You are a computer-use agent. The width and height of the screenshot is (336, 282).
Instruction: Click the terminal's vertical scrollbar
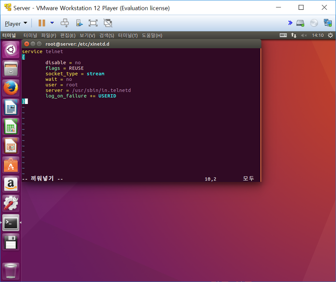pos(260,115)
